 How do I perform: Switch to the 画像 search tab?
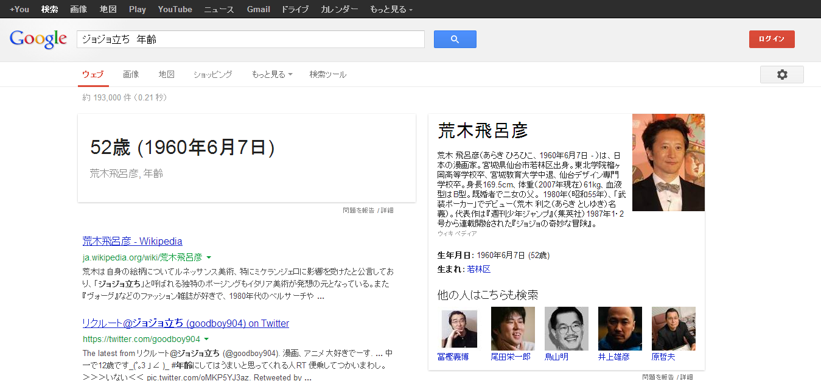(131, 74)
